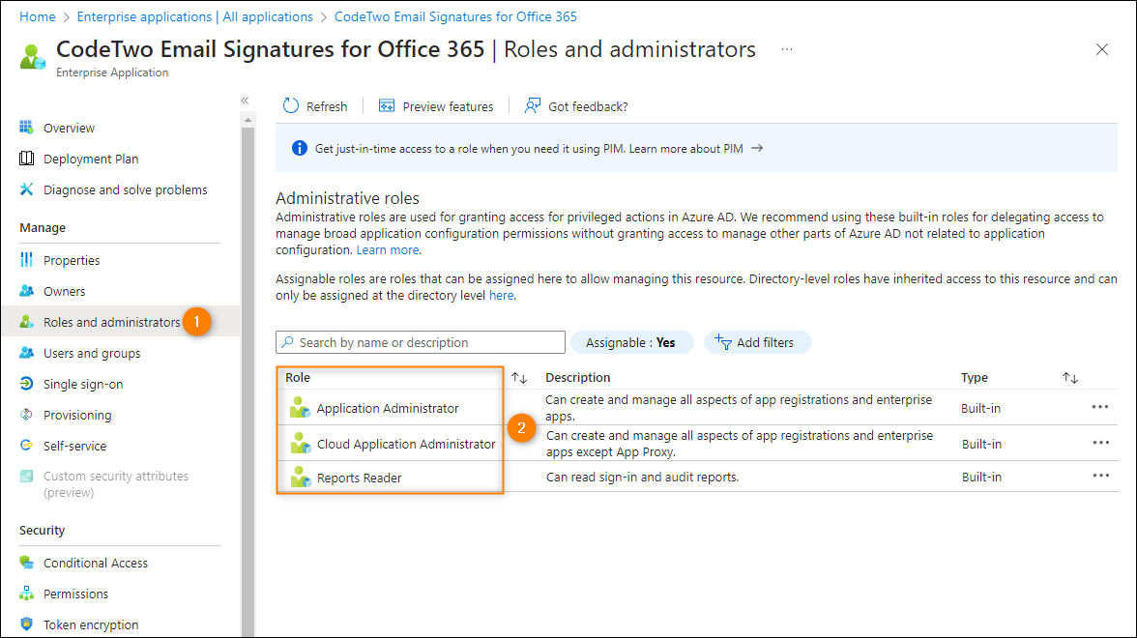Click the Type column header label
Screen dimensions: 1137x638
pos(974,377)
